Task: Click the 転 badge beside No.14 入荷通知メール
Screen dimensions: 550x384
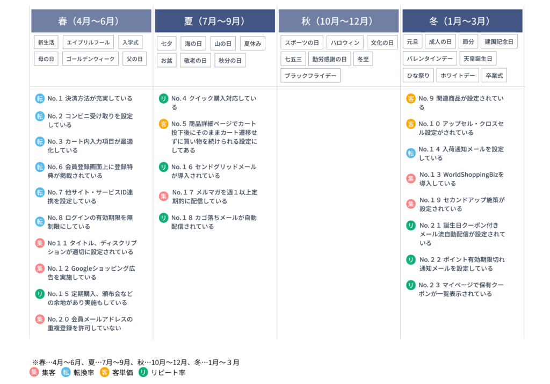Action: point(411,153)
